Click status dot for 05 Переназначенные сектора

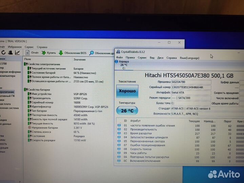coord(119,141)
